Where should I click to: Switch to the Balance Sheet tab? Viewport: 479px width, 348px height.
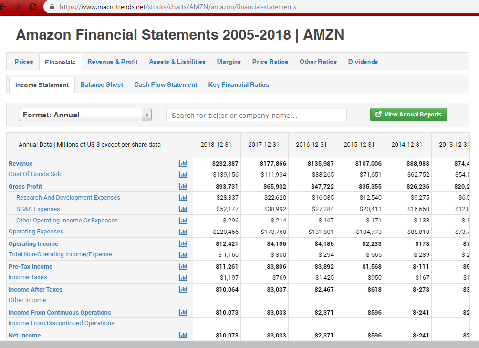[x=102, y=84]
